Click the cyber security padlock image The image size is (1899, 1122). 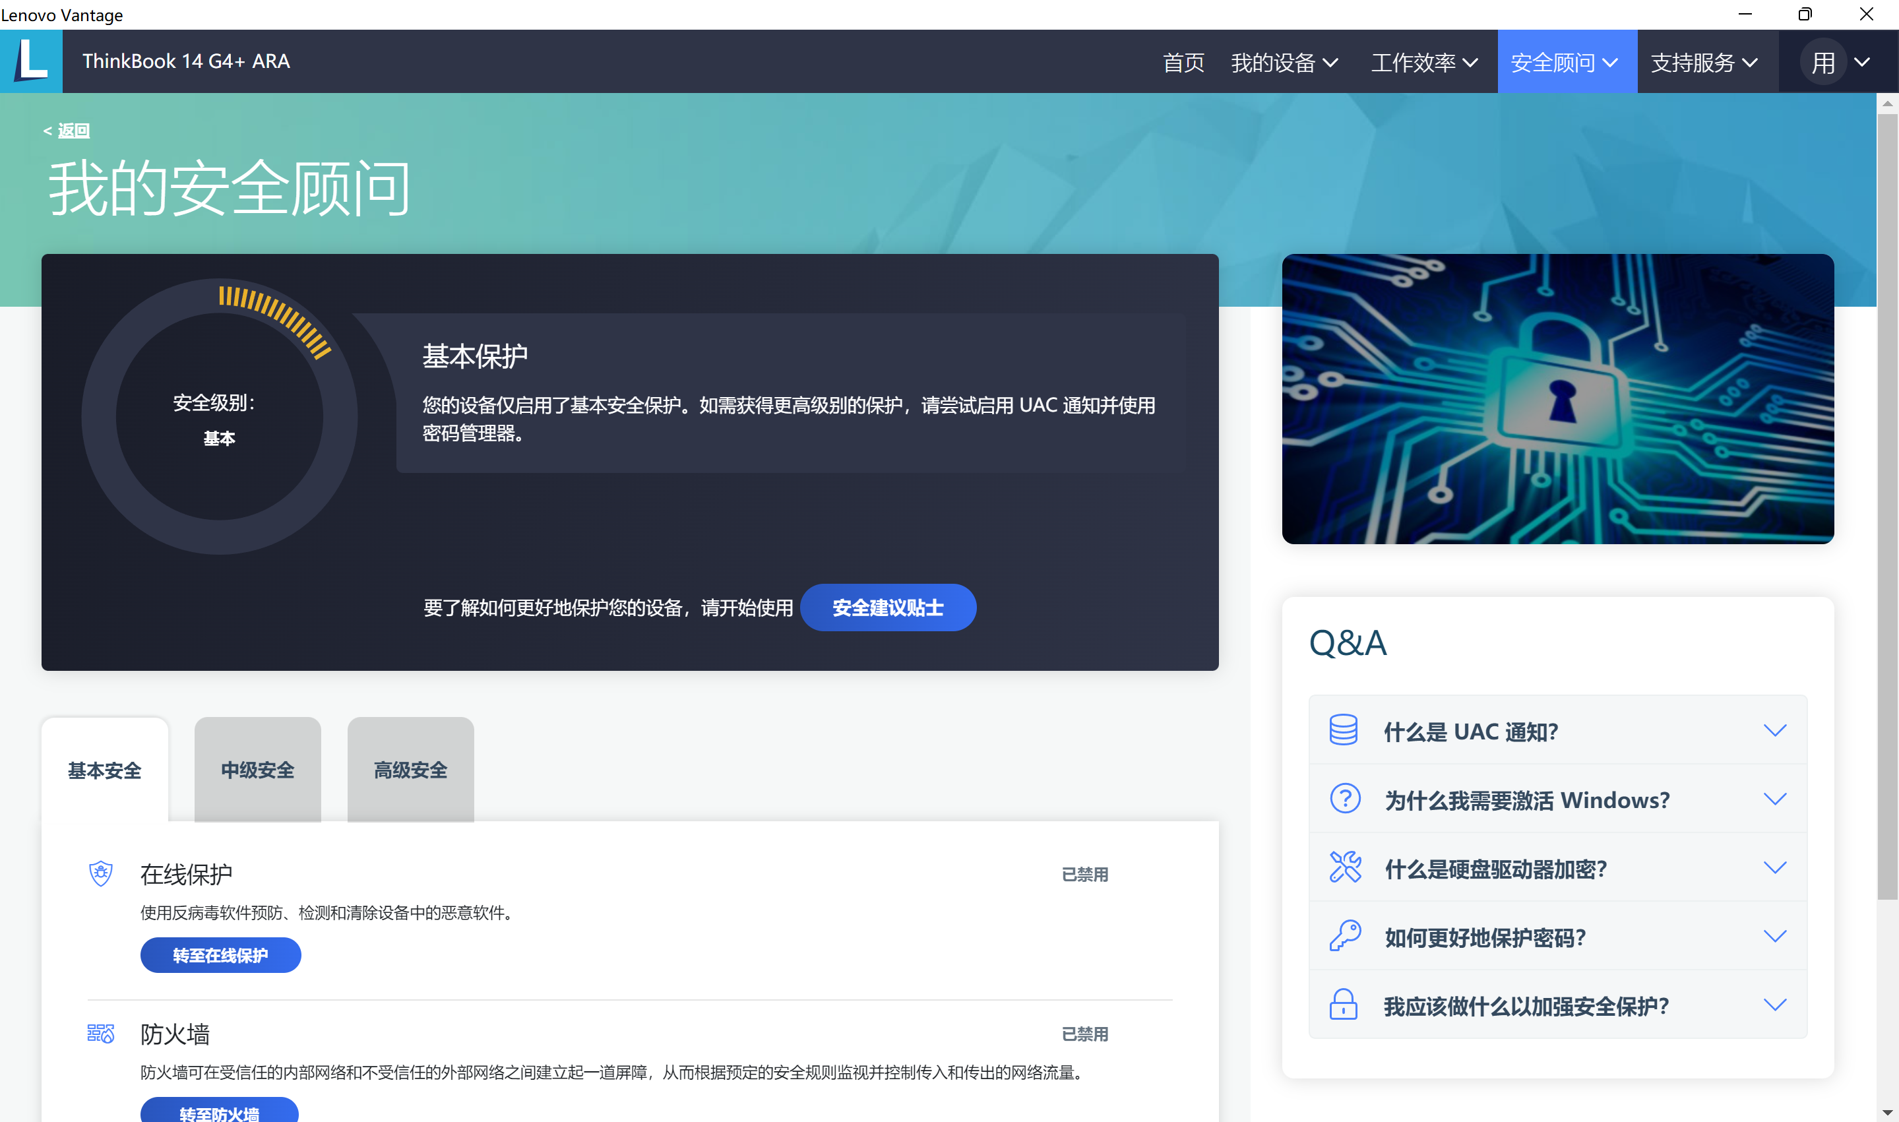coord(1558,398)
